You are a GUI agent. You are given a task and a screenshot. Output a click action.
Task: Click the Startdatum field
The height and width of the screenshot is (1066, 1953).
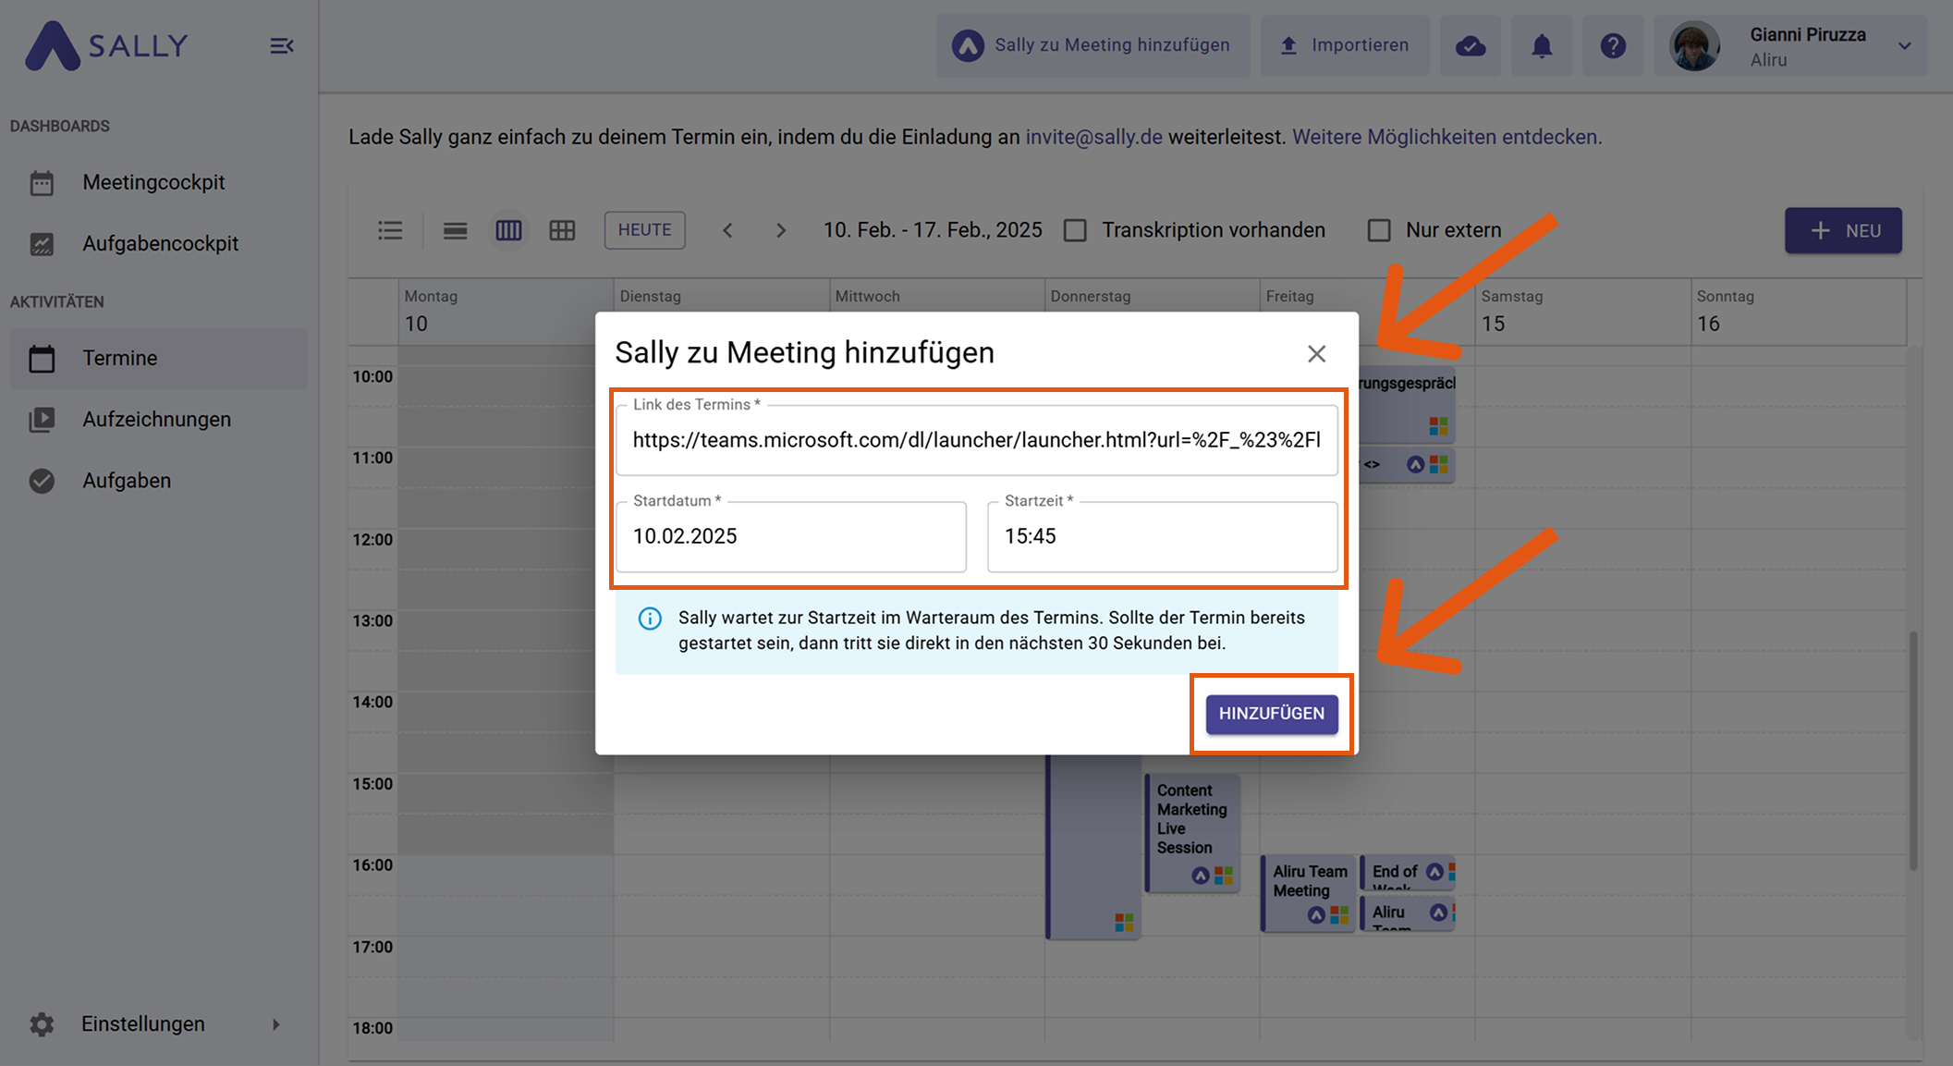791,536
